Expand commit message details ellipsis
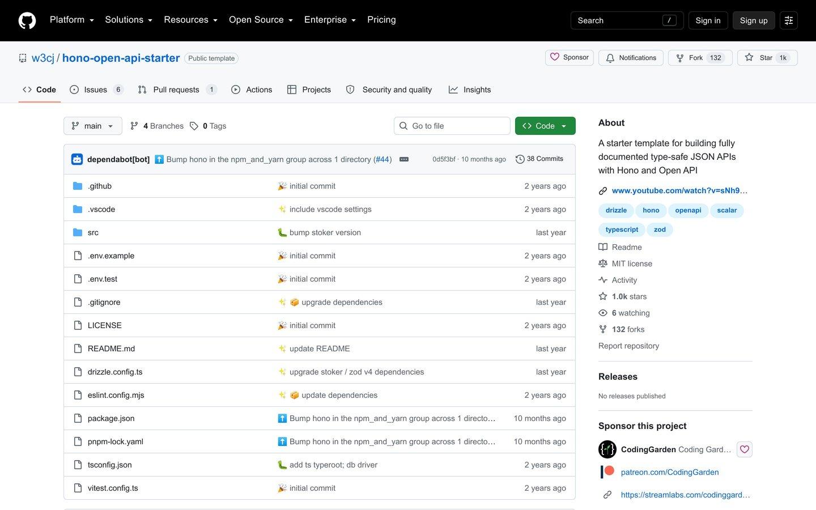 coord(404,159)
